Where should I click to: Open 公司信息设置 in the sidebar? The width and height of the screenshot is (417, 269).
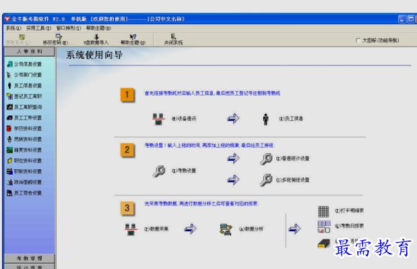(24, 64)
